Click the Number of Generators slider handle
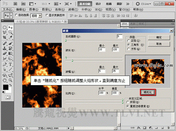This screenshot has height=131, width=176. click(x=66, y=41)
